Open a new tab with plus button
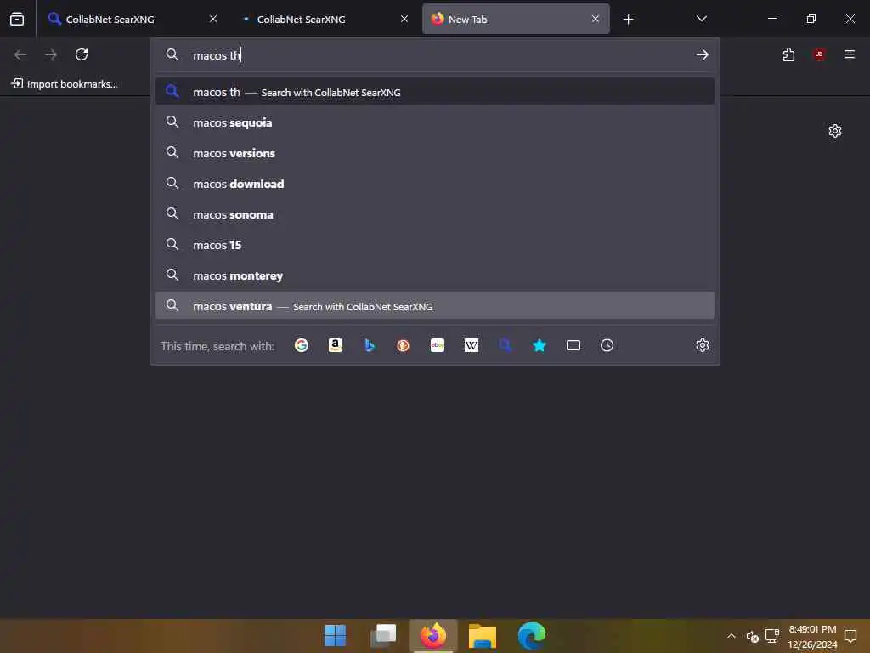 click(x=628, y=20)
